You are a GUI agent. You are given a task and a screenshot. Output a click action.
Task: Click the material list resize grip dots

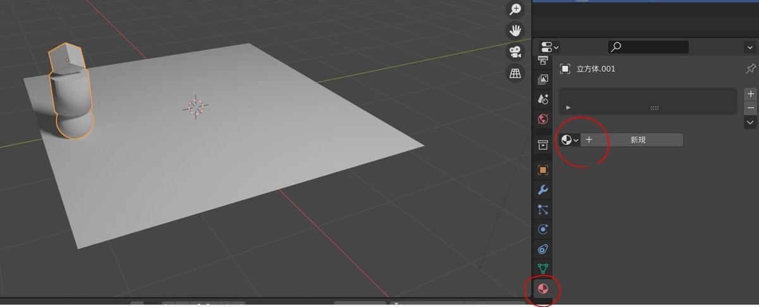click(x=655, y=108)
